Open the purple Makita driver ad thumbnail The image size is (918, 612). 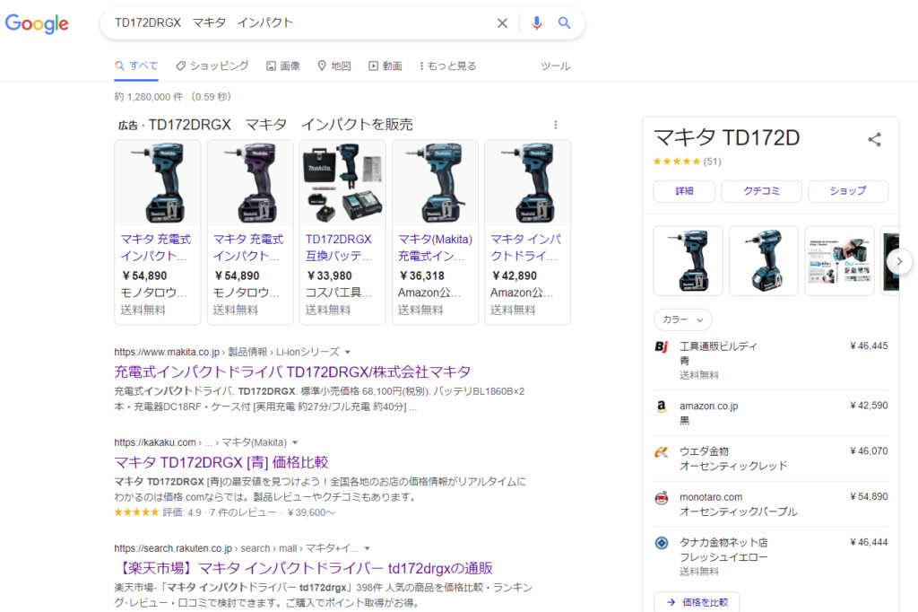(250, 183)
